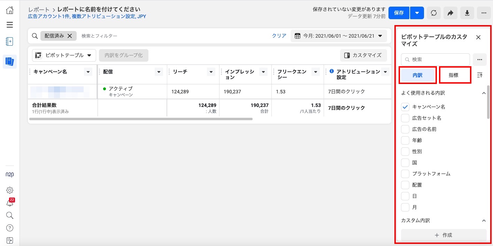Open the アトリビューション設定 column dropdown arrow

[x=385, y=72]
